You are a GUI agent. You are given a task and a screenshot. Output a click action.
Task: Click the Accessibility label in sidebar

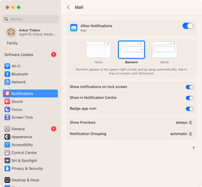22,145
